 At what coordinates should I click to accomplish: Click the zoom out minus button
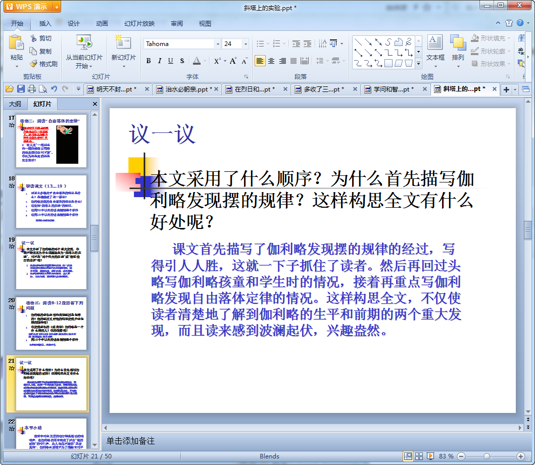coord(461,456)
